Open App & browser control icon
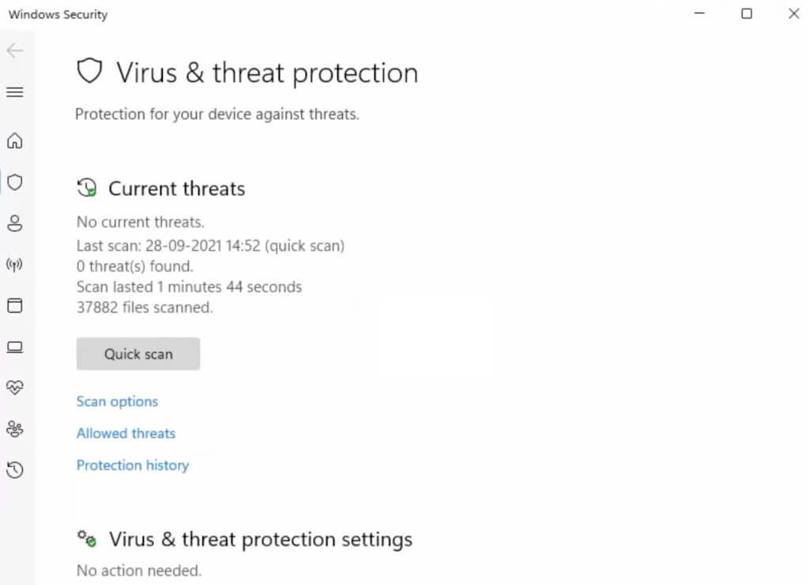The height and width of the screenshot is (585, 809). pyautogui.click(x=14, y=306)
